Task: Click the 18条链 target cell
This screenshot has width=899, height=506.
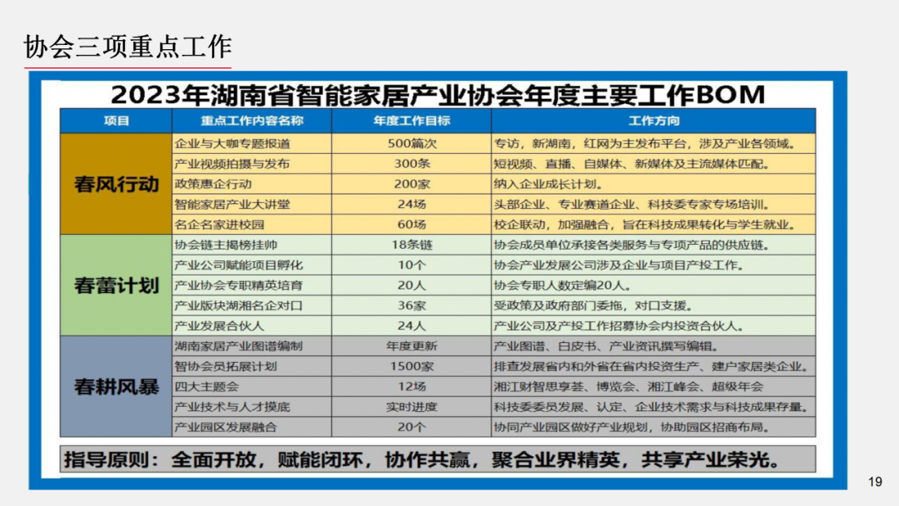Action: coord(411,245)
